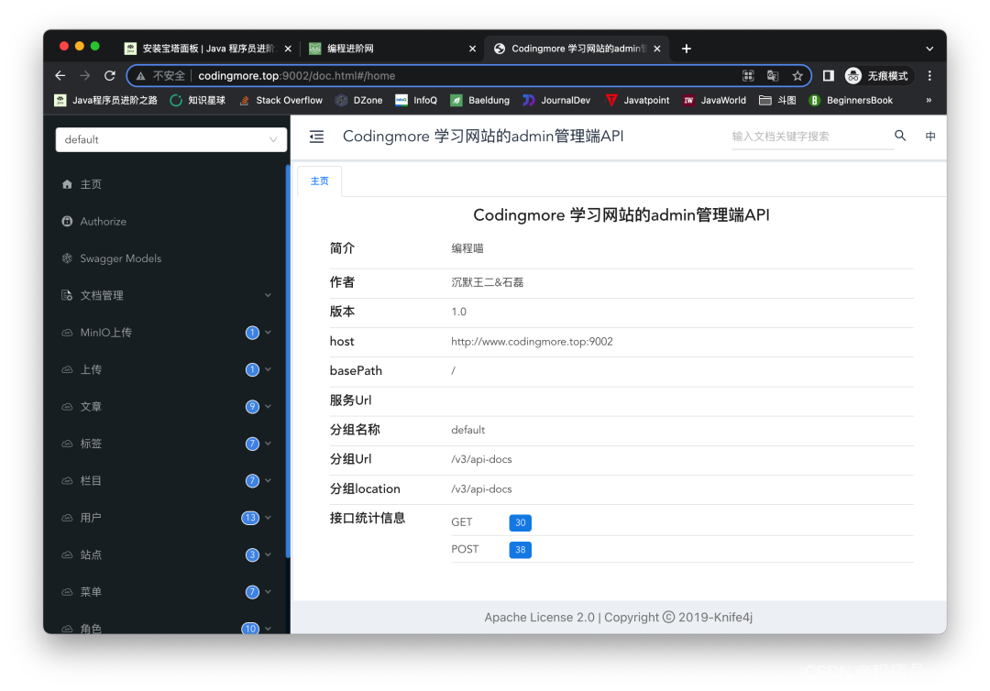The image size is (990, 691).
Task: Show more bookmarks with the overflow chevron
Action: (x=929, y=100)
